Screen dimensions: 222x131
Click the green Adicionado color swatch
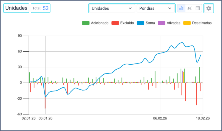pos(86,23)
